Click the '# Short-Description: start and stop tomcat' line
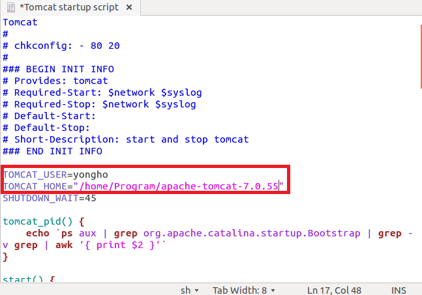Viewport: 422px width, 295px height. (x=126, y=139)
